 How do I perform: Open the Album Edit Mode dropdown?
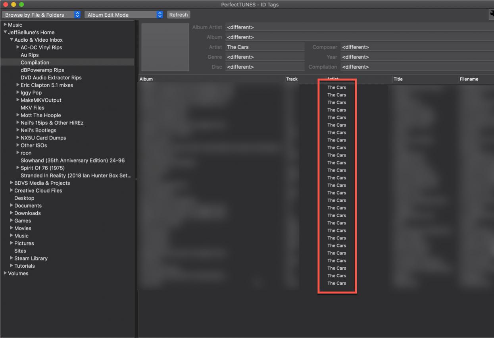click(x=124, y=15)
